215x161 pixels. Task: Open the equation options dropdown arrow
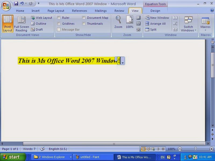pos(123,63)
